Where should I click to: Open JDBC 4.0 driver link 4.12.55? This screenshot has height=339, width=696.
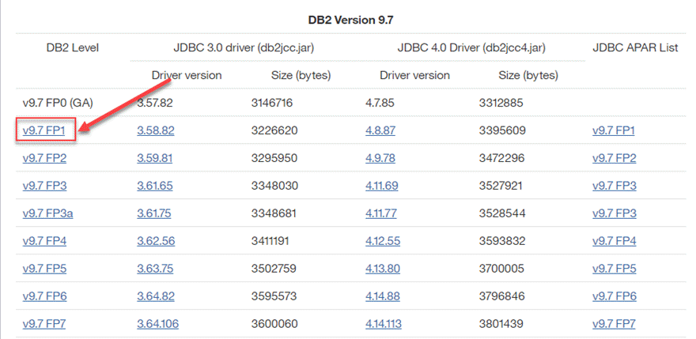[x=383, y=241]
